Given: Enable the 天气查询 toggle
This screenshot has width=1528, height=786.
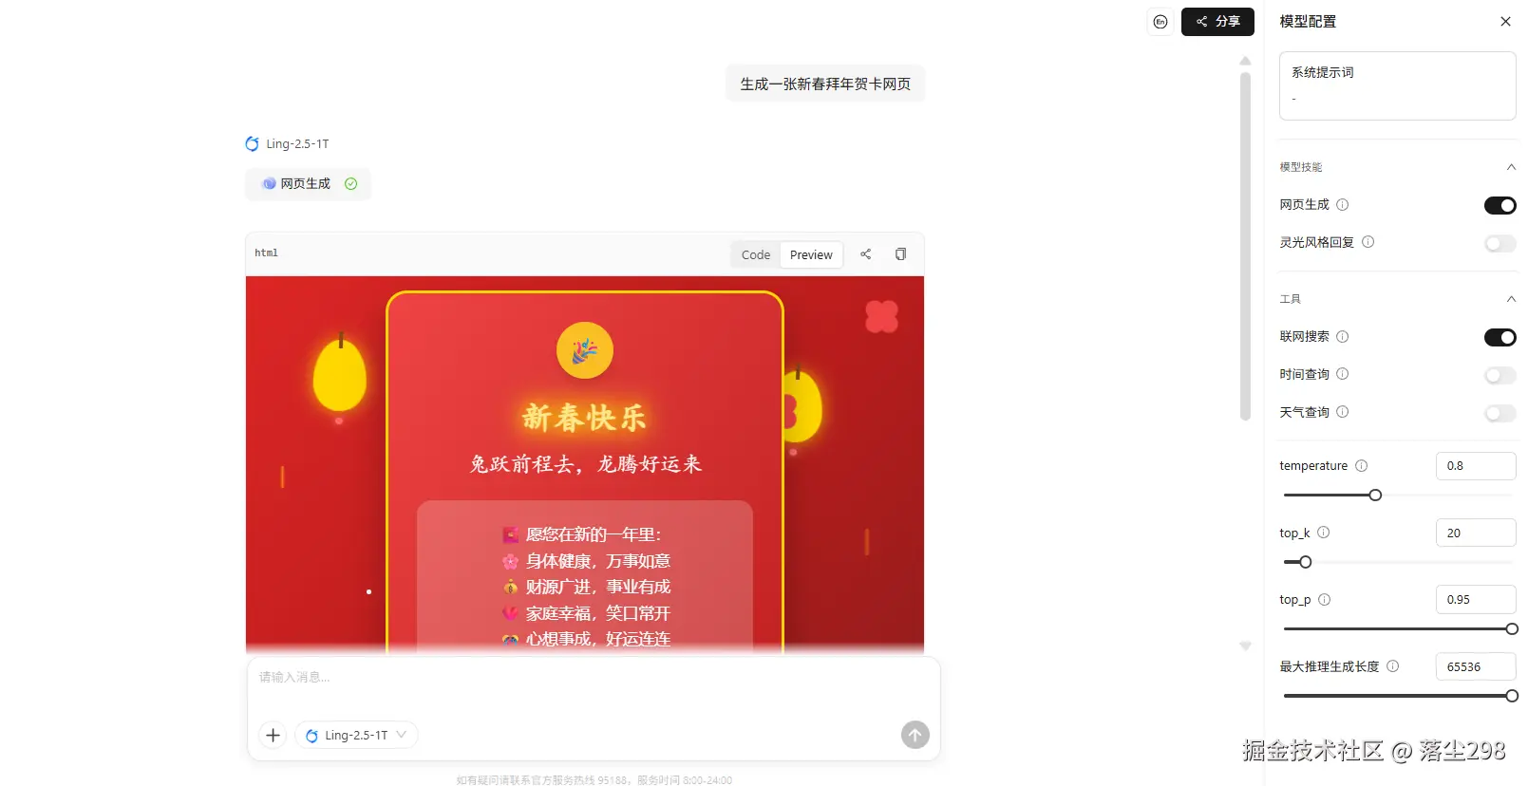Looking at the screenshot, I should (x=1500, y=413).
